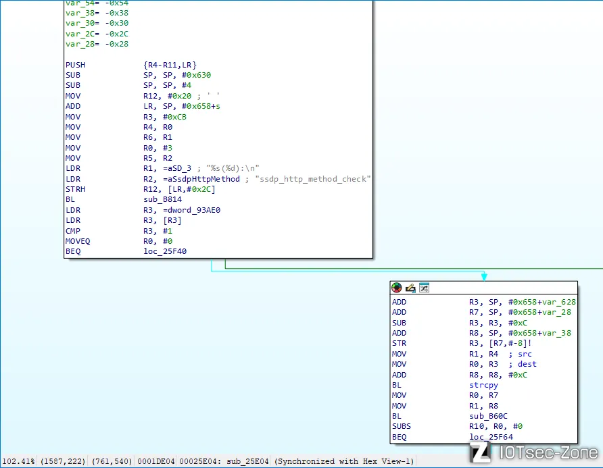
Task: Click the strcpy function call
Action: (x=483, y=385)
